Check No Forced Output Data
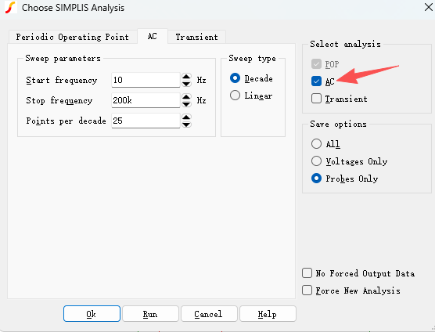The image size is (435, 332). coord(307,273)
